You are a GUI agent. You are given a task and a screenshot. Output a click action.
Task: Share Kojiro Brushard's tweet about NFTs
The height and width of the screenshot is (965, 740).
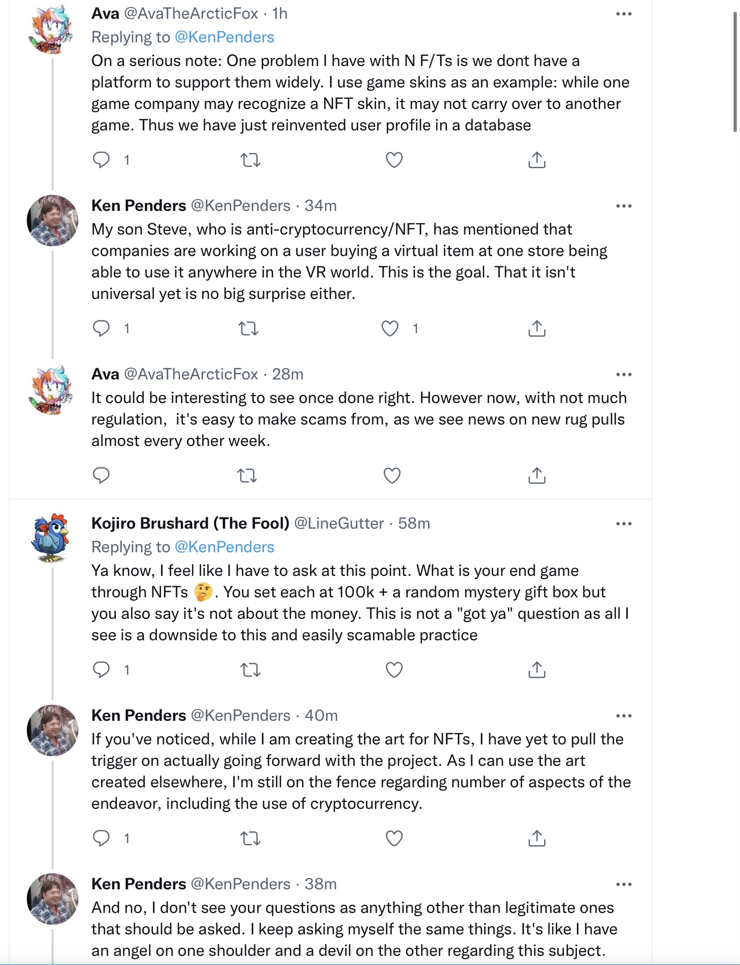pyautogui.click(x=537, y=669)
